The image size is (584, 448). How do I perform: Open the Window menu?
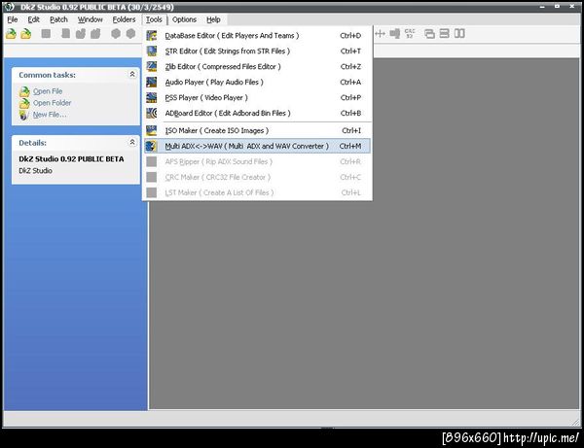coord(90,19)
